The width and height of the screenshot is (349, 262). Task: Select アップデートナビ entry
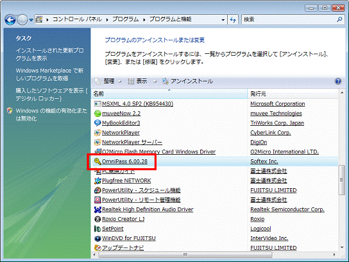click(x=123, y=248)
